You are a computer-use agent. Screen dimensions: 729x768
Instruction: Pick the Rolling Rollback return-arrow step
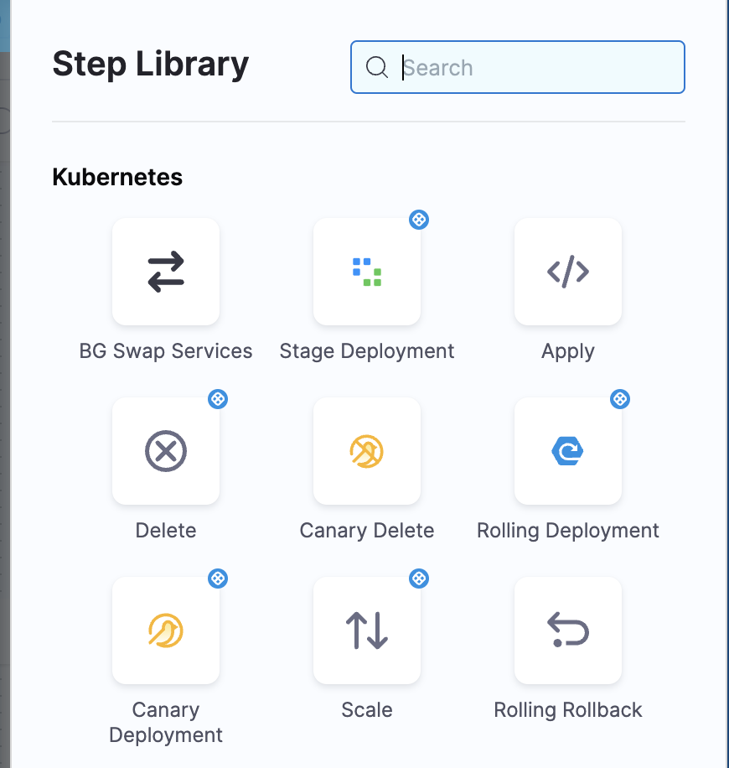pos(568,630)
